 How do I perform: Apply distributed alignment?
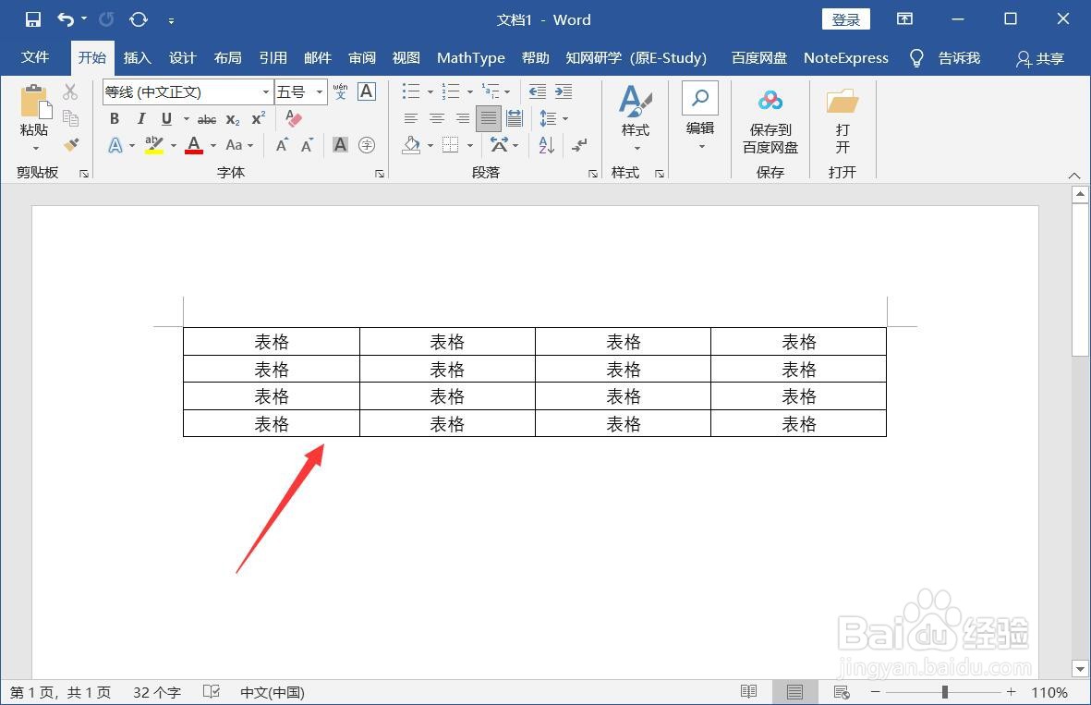[x=515, y=118]
